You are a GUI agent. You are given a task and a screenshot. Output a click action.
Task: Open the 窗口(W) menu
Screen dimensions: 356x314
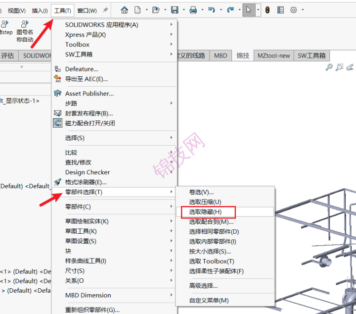pos(87,11)
